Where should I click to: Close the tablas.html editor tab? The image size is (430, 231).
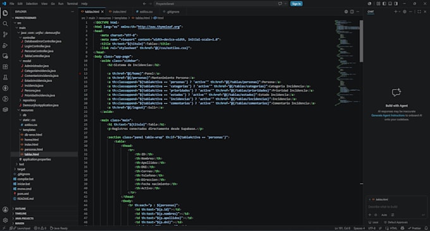pyautogui.click(x=102, y=12)
